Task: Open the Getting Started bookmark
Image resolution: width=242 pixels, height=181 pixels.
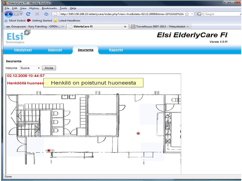Action: point(40,20)
